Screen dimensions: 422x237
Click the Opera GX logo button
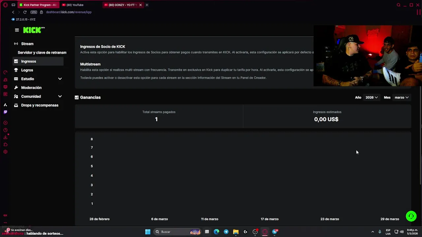coord(5,5)
